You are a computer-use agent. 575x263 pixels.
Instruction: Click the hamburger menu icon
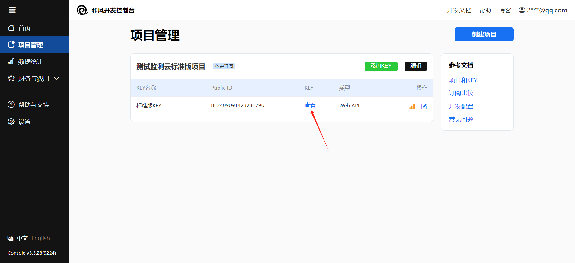point(12,10)
